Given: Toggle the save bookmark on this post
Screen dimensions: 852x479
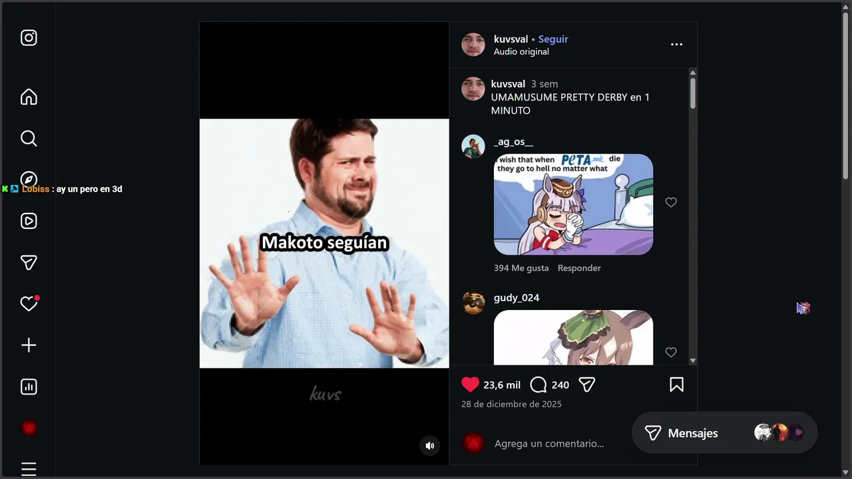Looking at the screenshot, I should coord(676,385).
